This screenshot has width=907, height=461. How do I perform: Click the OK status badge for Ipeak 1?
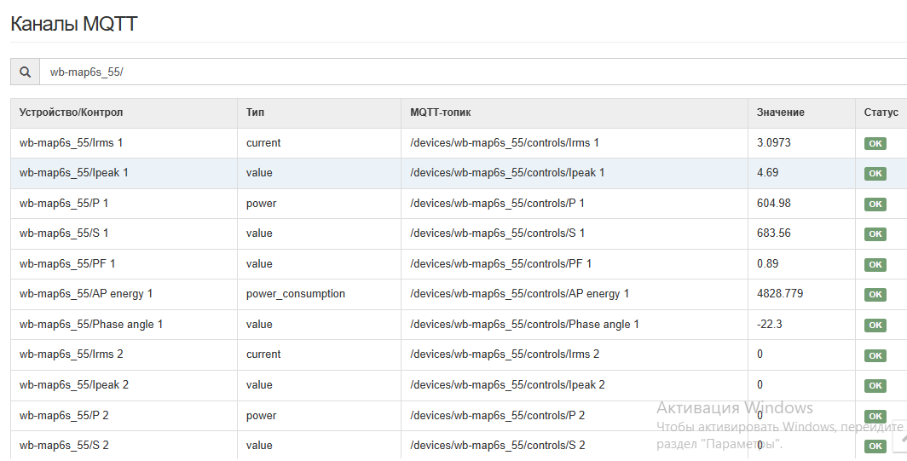875,174
